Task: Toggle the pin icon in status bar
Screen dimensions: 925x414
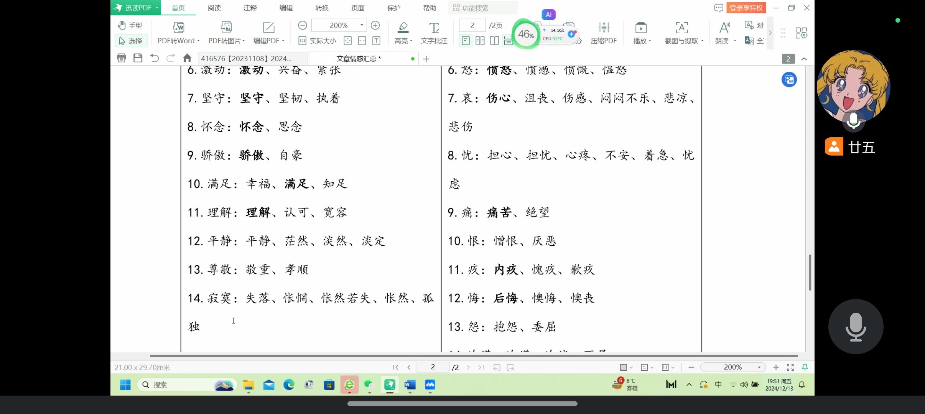Action: (x=805, y=367)
